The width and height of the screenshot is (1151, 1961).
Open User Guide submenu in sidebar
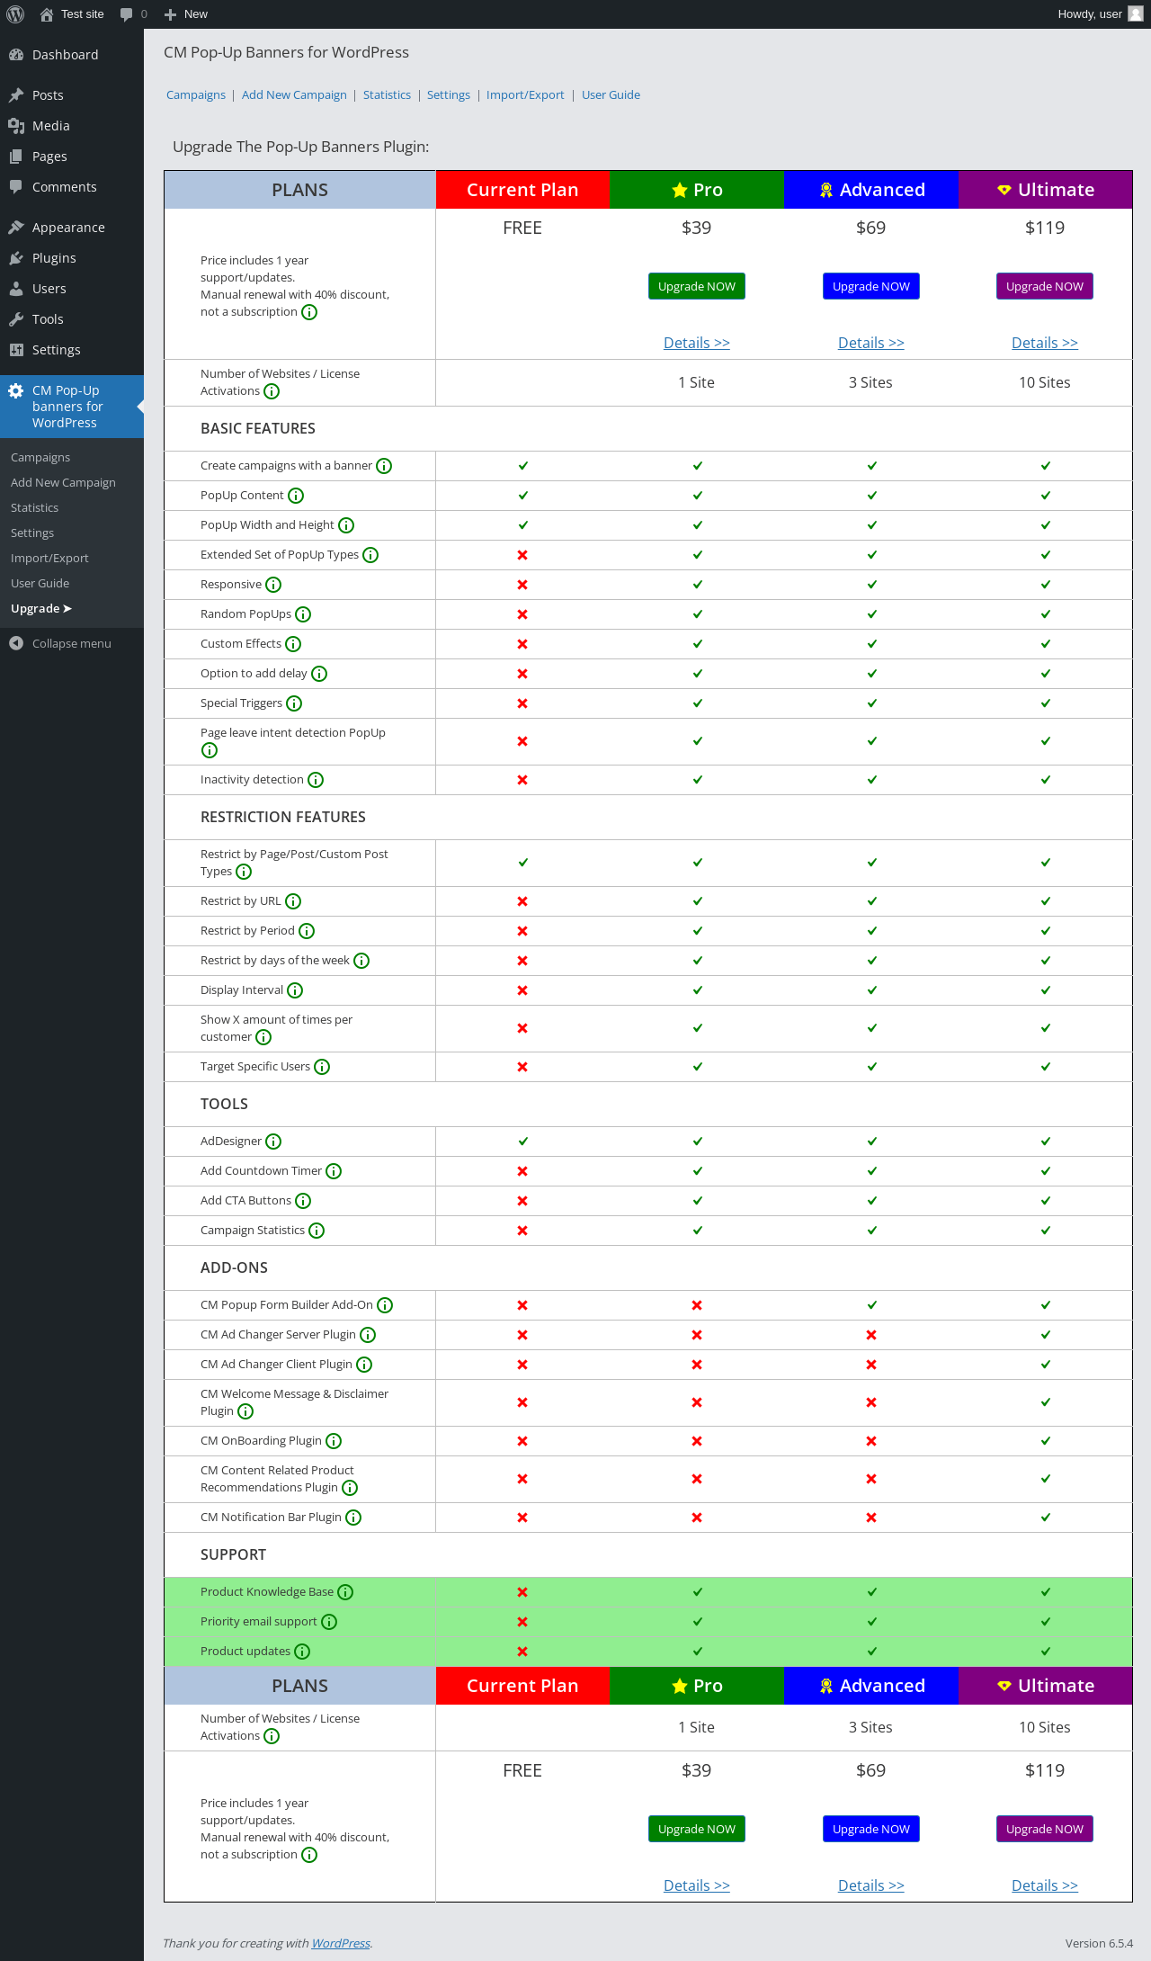point(40,584)
